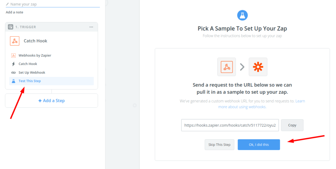
Task: Click the Skip This Step button
Action: coord(220,145)
